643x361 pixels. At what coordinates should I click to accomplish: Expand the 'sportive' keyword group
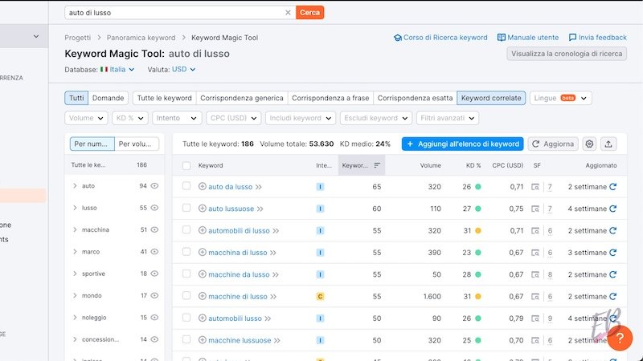tap(75, 274)
